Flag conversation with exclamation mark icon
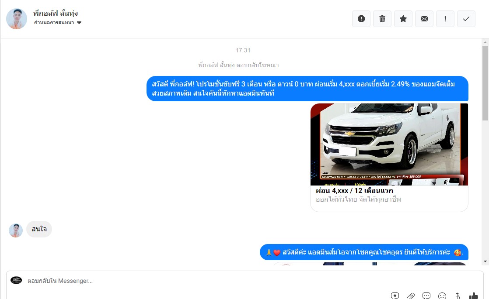This screenshot has width=489, height=299. pos(445,19)
